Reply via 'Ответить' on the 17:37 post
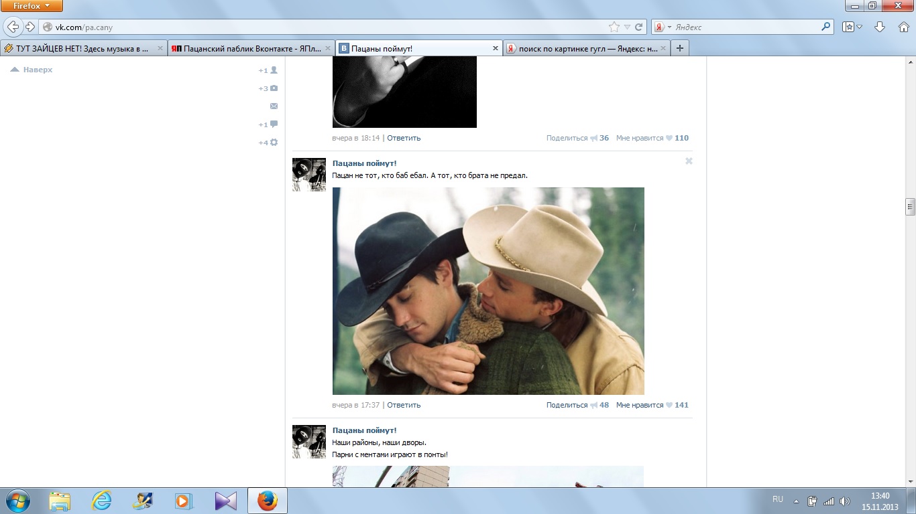 tap(404, 405)
